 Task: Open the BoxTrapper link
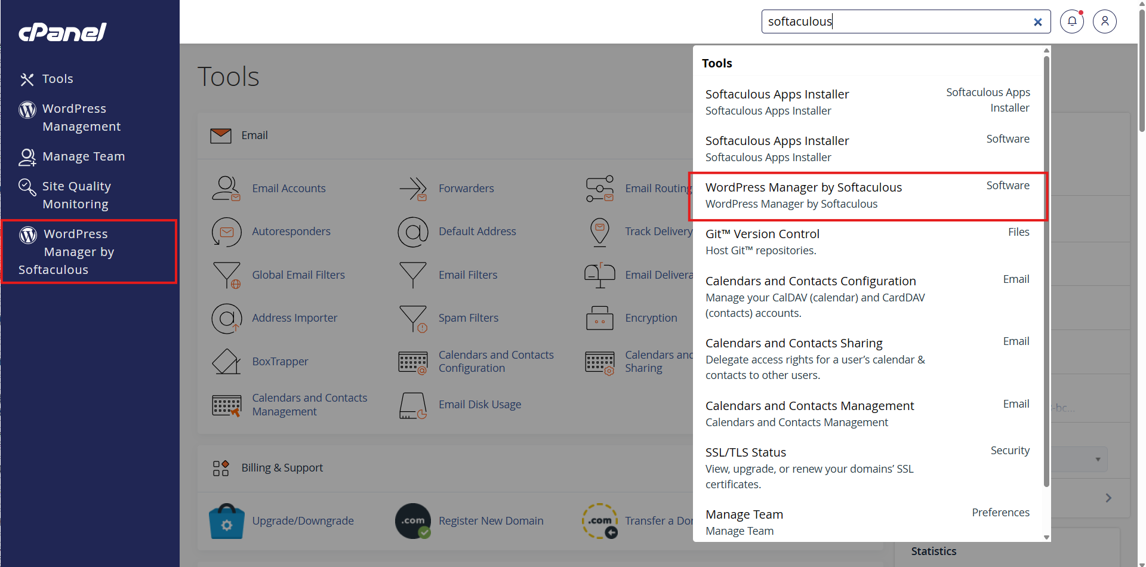[280, 362]
